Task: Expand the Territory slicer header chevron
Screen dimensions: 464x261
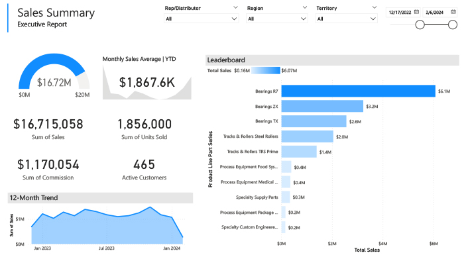Action: point(375,7)
